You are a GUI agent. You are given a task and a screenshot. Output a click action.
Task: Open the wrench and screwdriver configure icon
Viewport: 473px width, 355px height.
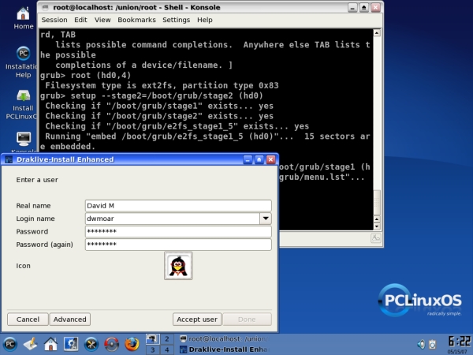point(91,344)
